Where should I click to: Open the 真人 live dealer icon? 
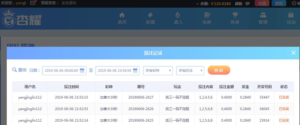tap(178, 15)
